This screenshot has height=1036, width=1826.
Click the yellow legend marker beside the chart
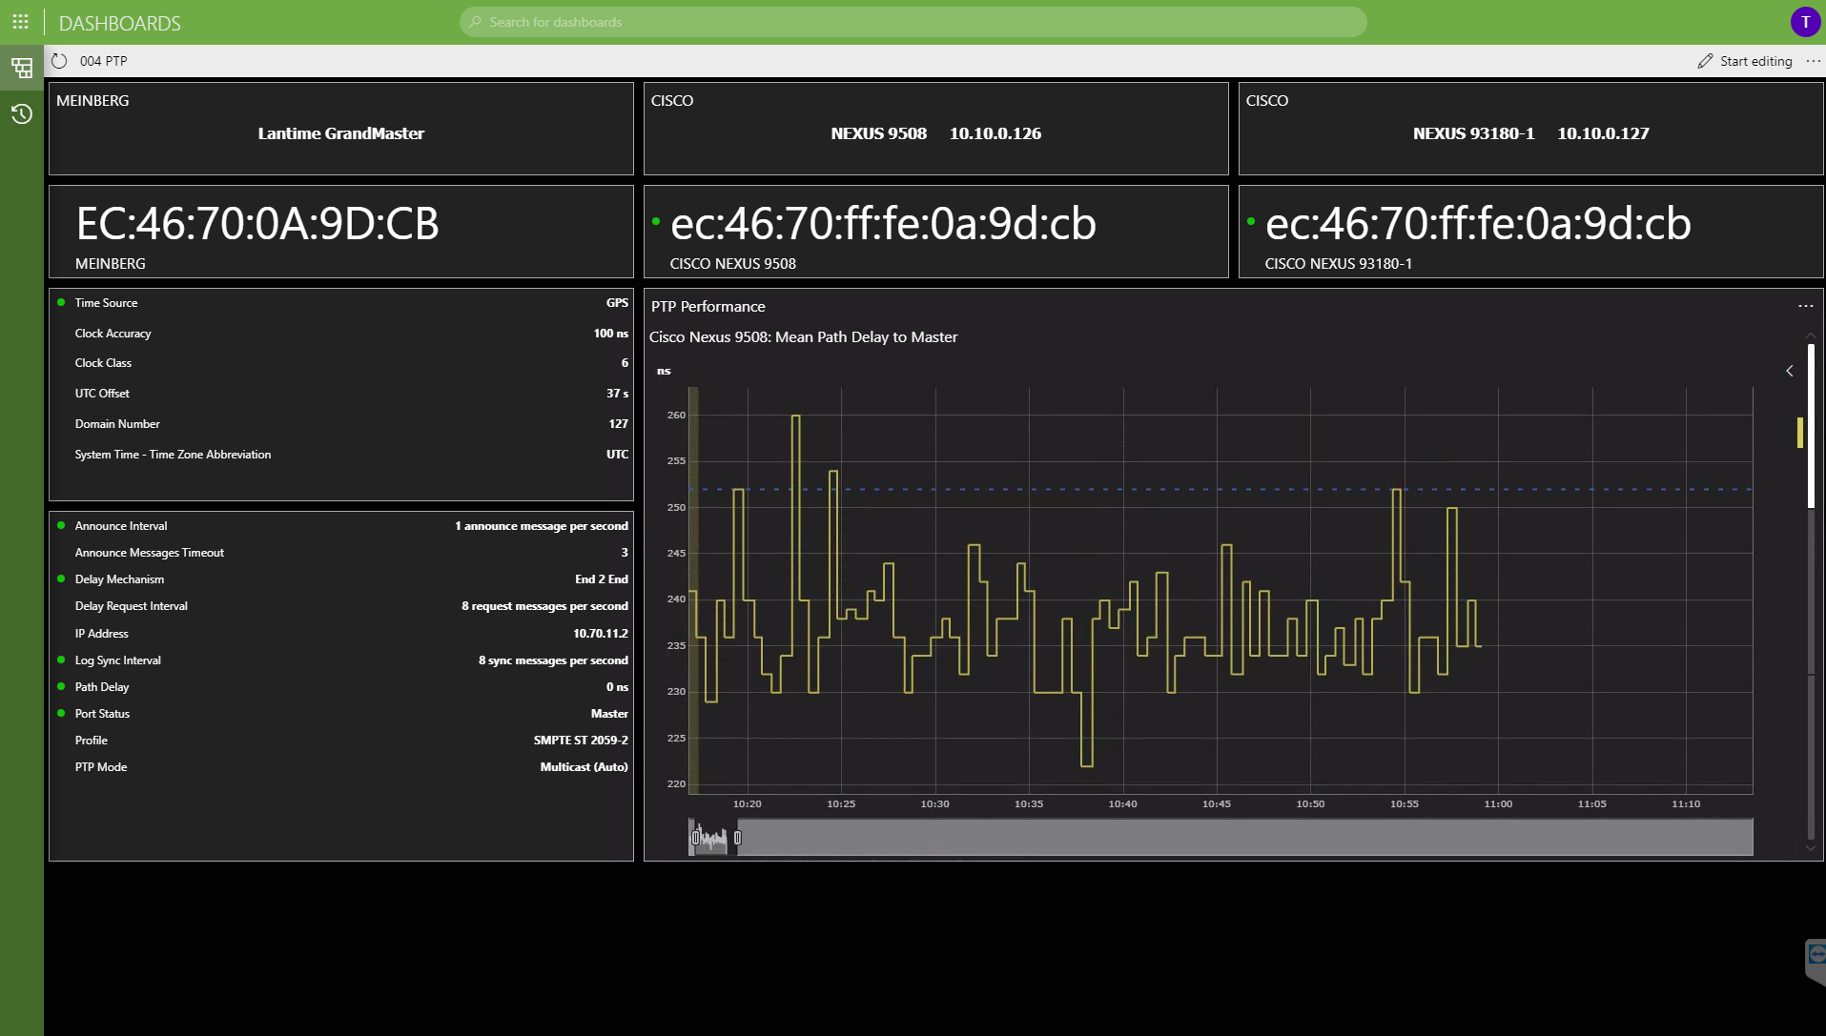click(1800, 432)
